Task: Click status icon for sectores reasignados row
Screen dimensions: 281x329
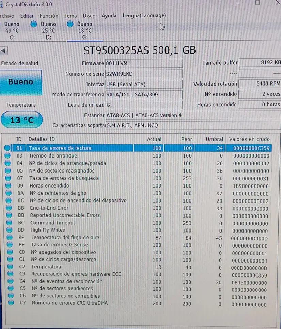Action: click(x=8, y=170)
